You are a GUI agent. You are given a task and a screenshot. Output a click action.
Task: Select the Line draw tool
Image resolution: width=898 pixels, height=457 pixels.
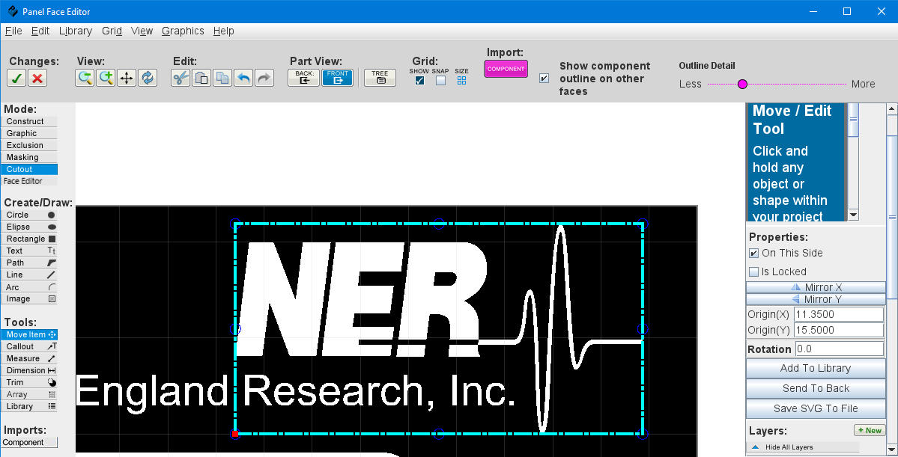(x=29, y=275)
